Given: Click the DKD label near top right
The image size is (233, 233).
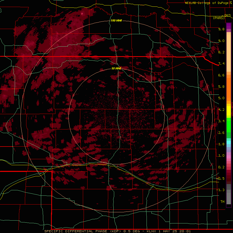Looking at the screenshot, I should click(228, 15).
